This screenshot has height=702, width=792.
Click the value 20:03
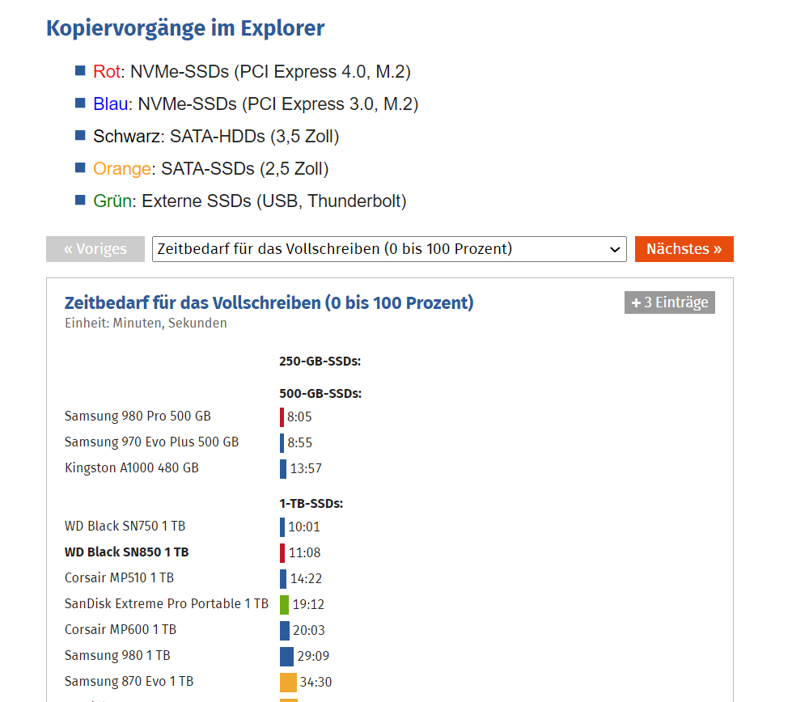pos(309,631)
